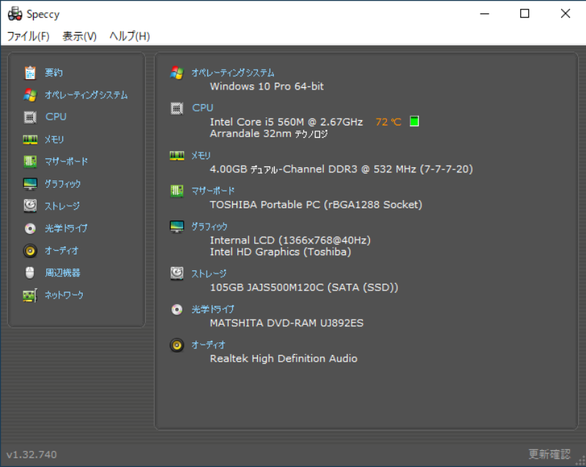Open the ヘルプ(H) menu
The height and width of the screenshot is (467, 586).
click(x=130, y=36)
